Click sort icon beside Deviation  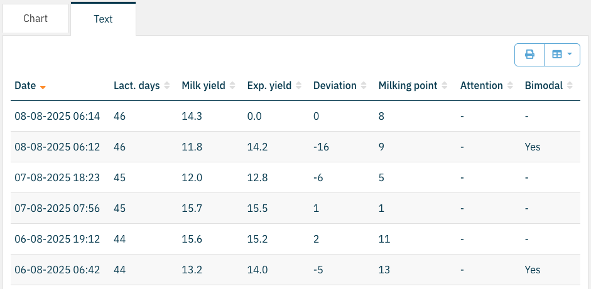point(364,86)
